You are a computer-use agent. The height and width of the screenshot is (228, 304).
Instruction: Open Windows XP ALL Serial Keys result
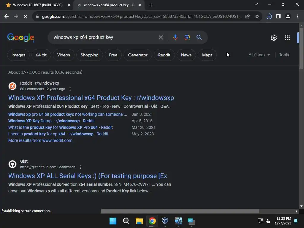click(x=88, y=176)
